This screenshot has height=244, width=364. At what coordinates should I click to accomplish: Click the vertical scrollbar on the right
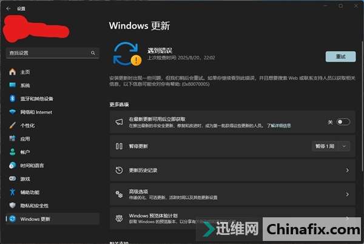coord(362,107)
